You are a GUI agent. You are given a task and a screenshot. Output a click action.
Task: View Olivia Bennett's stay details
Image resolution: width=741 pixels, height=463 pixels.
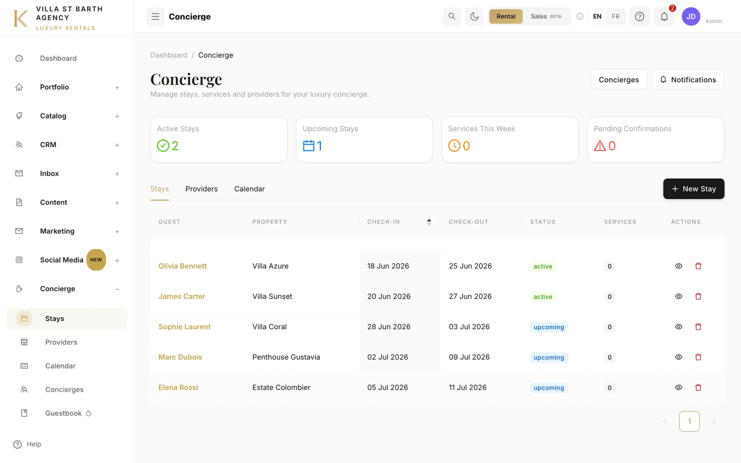(x=678, y=266)
